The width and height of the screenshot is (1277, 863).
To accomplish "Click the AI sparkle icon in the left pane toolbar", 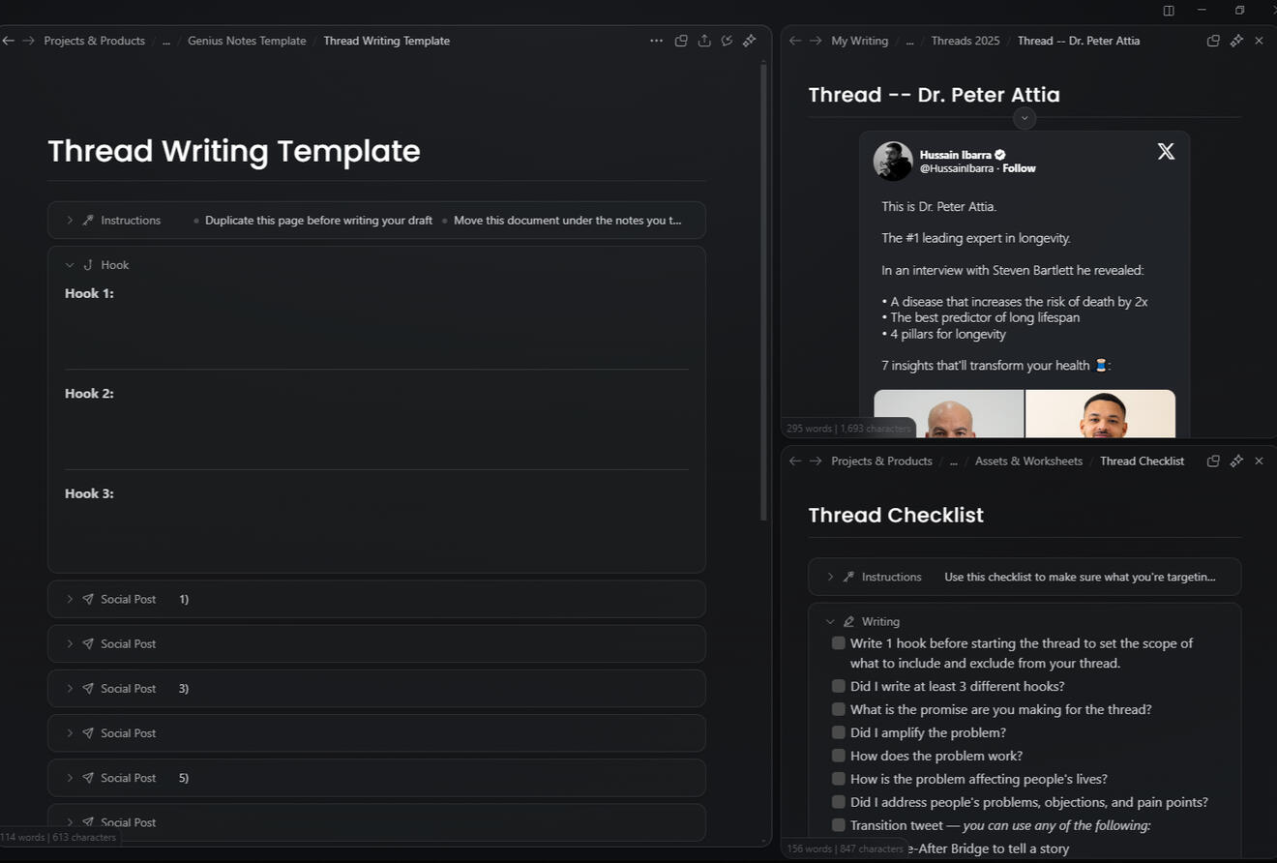I will 749,41.
